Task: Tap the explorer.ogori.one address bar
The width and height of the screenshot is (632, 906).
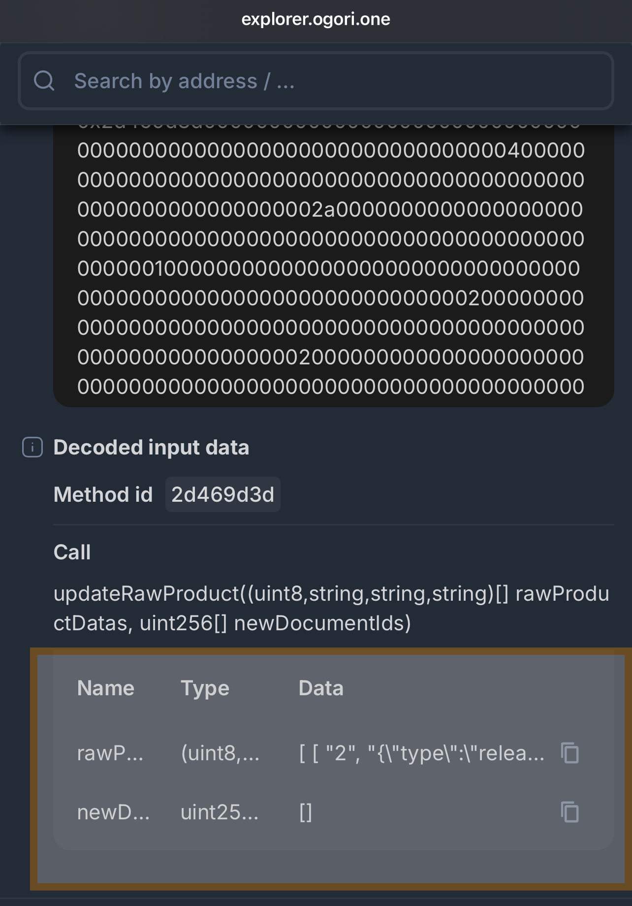Action: click(316, 20)
